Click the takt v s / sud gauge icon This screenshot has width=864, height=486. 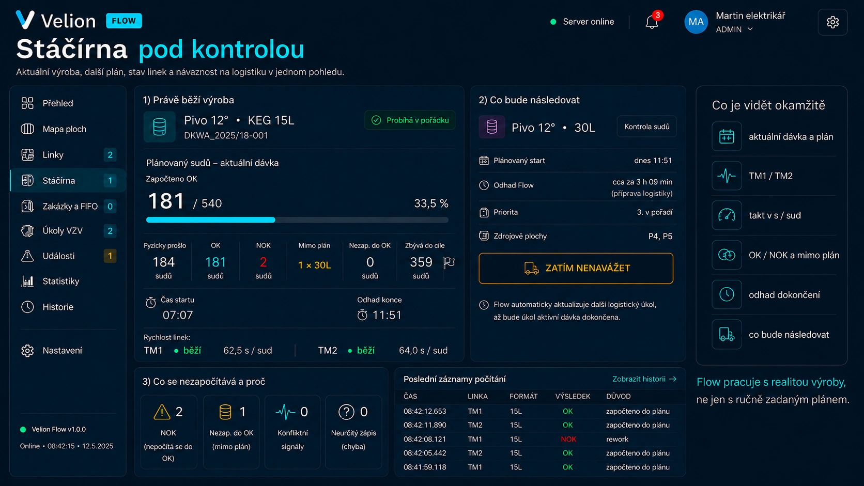point(727,215)
